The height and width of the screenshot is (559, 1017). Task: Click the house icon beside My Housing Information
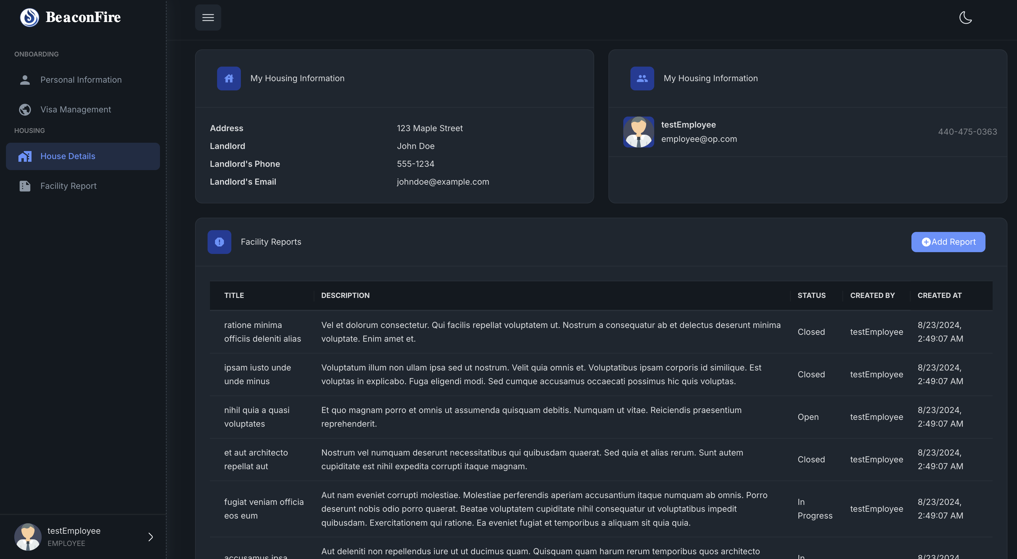(229, 78)
